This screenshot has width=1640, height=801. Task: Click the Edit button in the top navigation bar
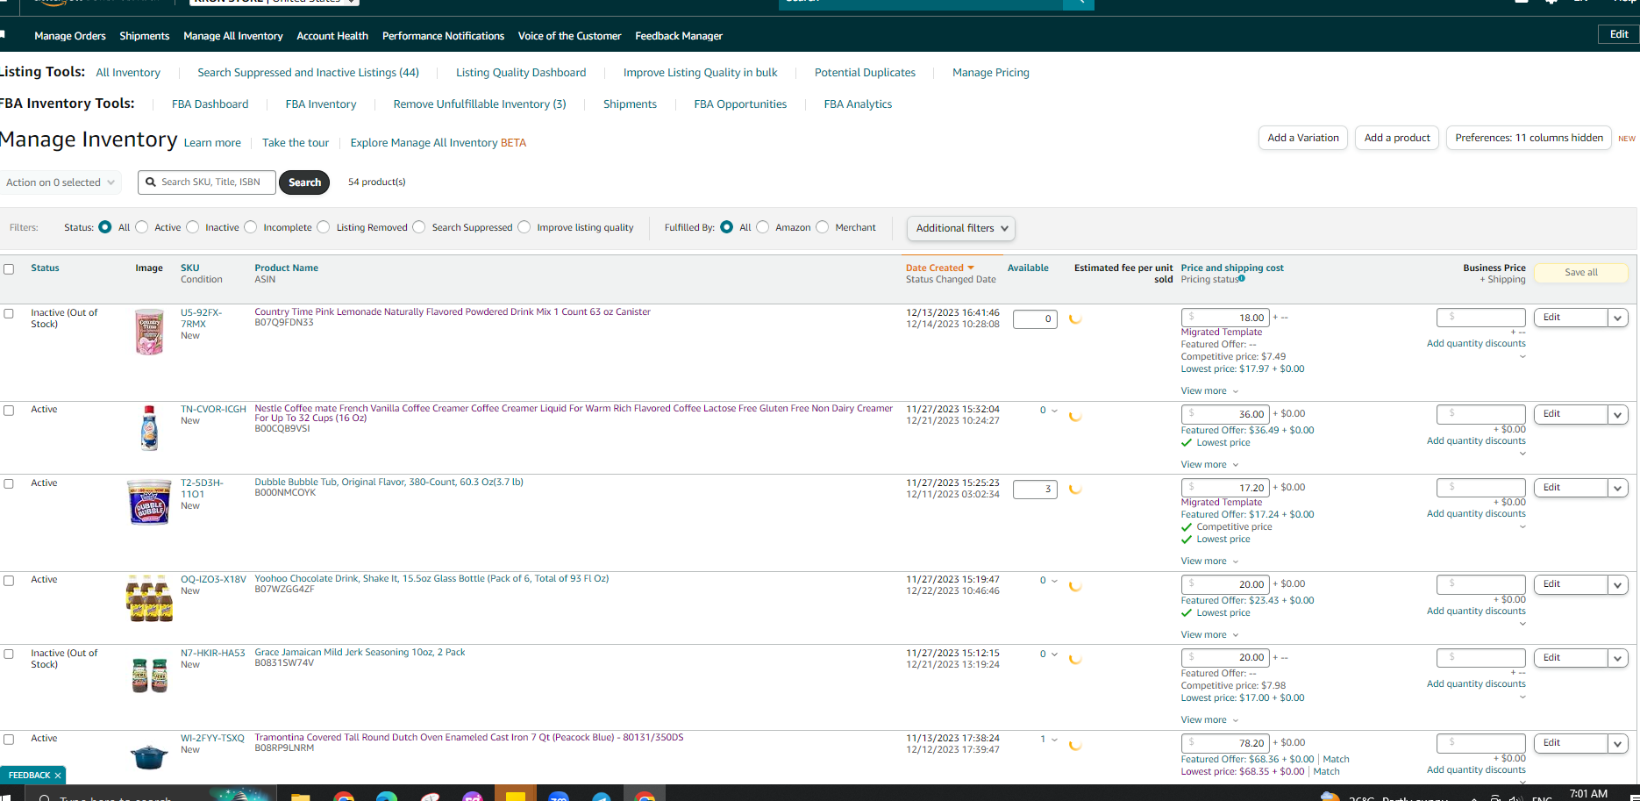(x=1619, y=34)
